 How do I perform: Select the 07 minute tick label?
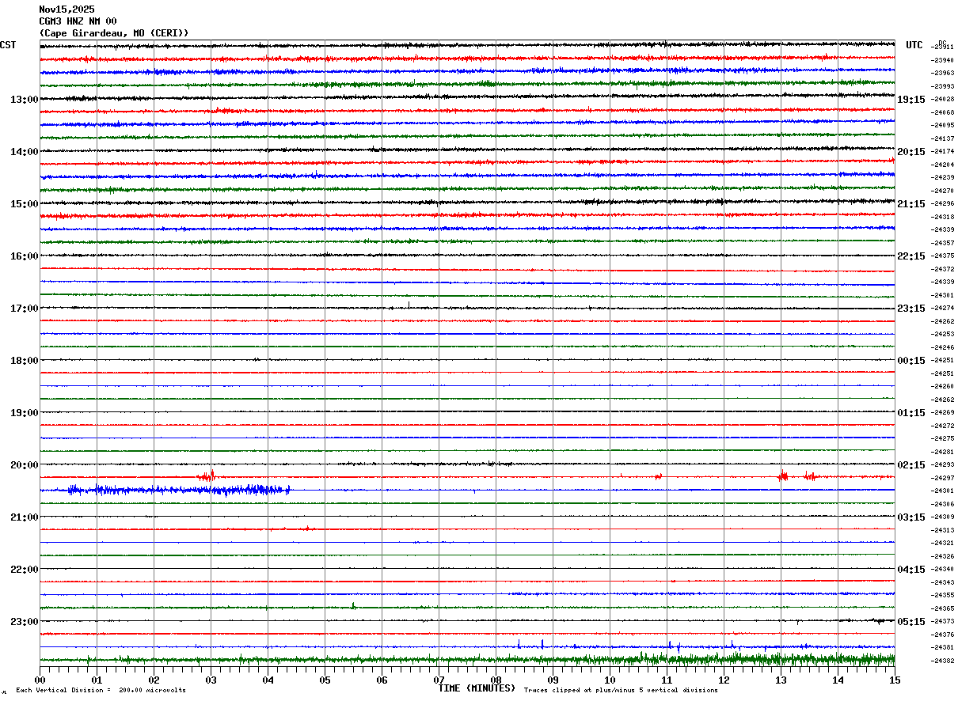439,680
